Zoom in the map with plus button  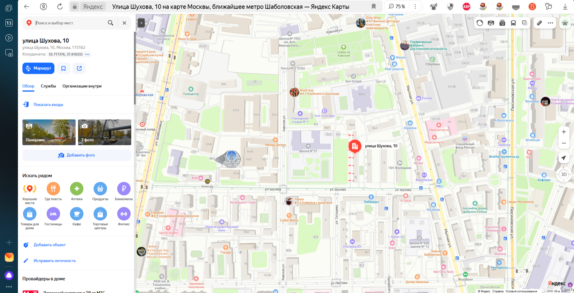click(564, 132)
